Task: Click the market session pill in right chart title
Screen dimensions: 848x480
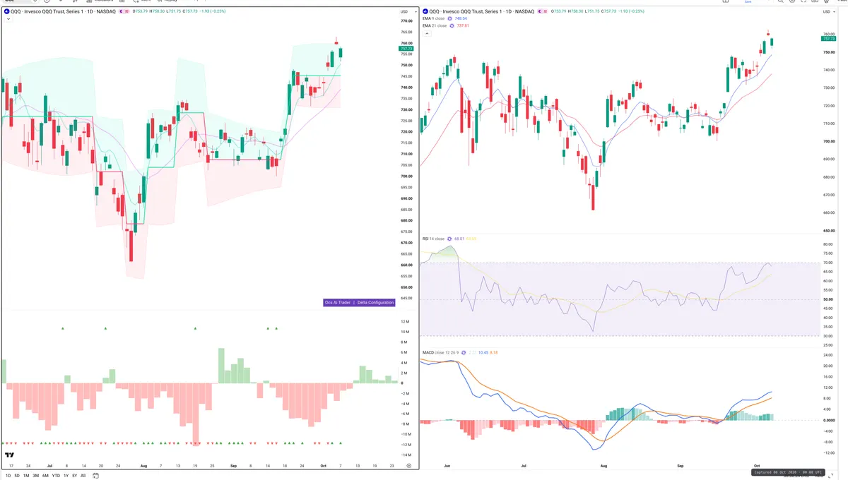Action: [x=541, y=12]
